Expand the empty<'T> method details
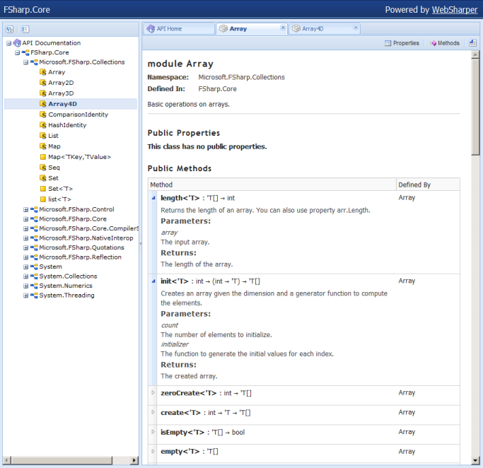The width and height of the screenshot is (483, 468). pos(153,451)
